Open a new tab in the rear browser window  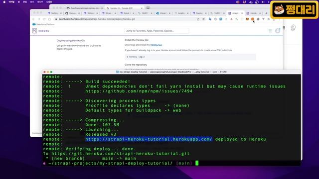pos(148,8)
